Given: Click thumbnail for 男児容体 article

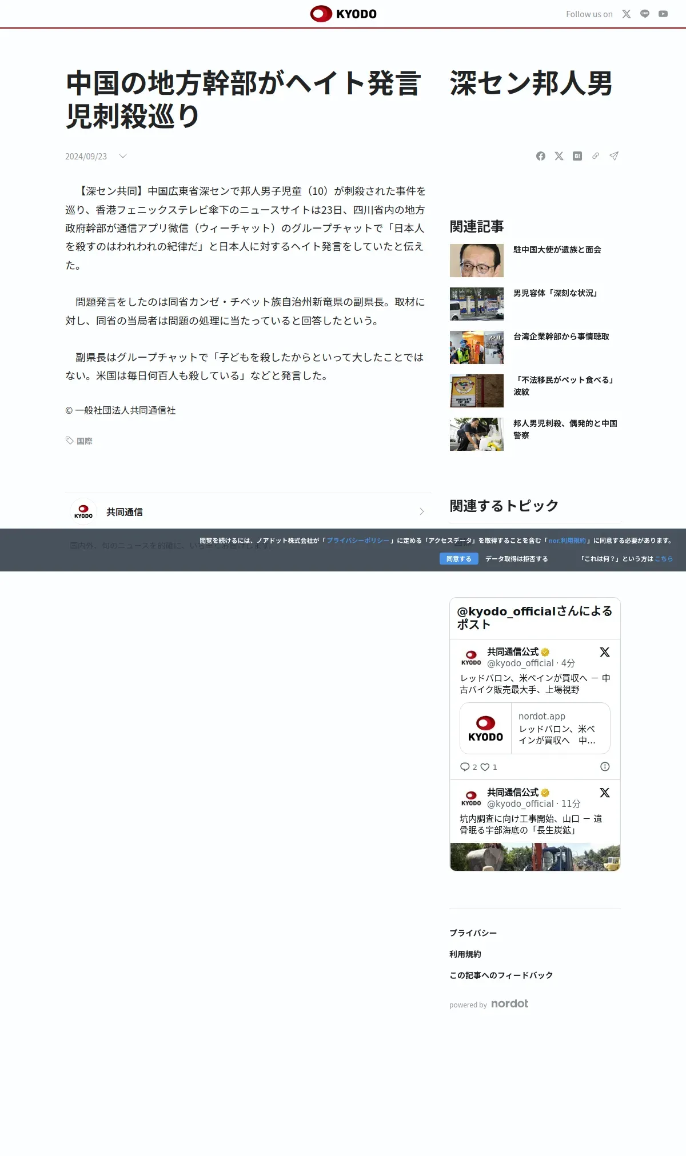Looking at the screenshot, I should tap(477, 304).
